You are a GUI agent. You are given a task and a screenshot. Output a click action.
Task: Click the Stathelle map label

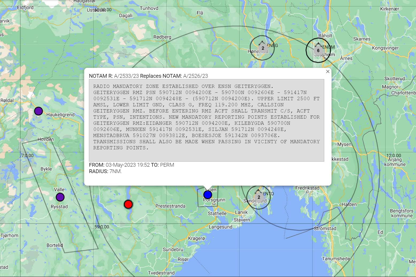pyautogui.click(x=217, y=213)
